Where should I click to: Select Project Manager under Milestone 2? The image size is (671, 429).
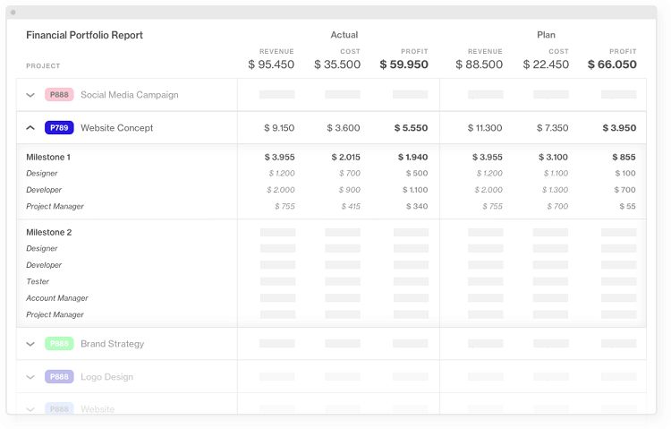(x=55, y=314)
